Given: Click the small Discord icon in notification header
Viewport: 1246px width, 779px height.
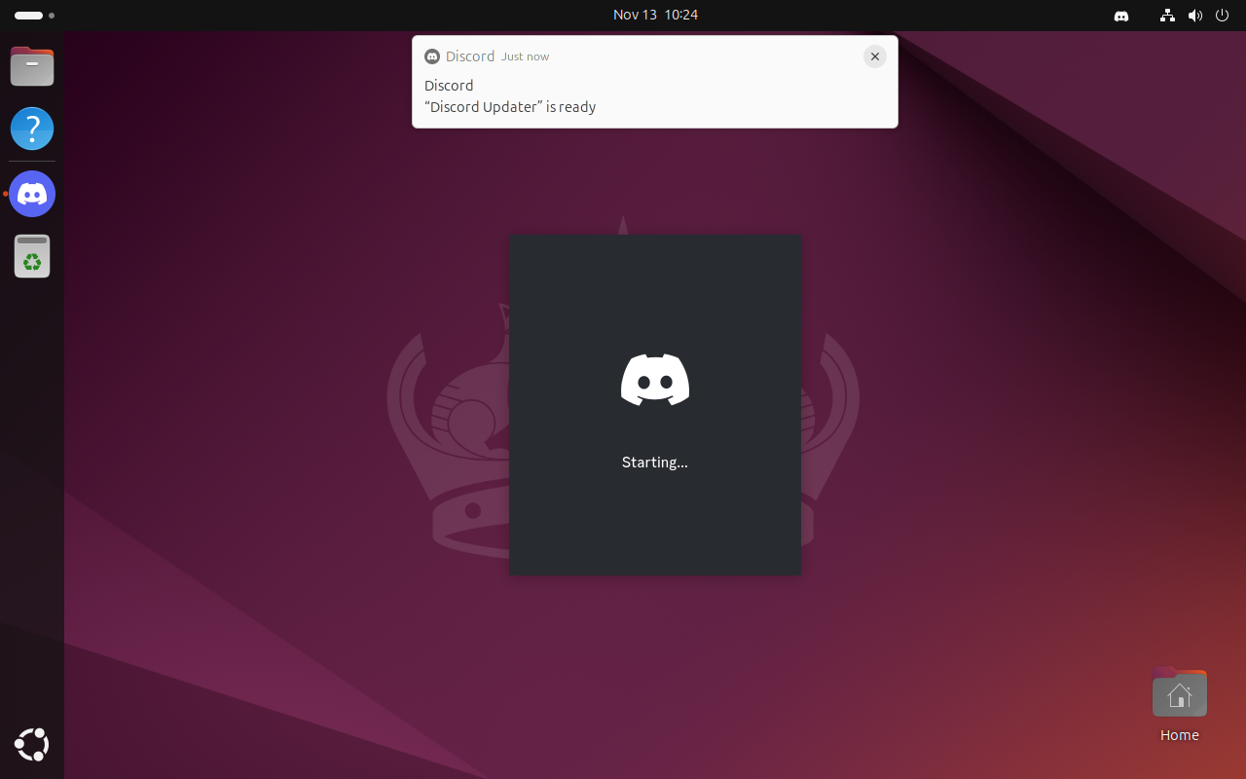Looking at the screenshot, I should click(x=432, y=56).
